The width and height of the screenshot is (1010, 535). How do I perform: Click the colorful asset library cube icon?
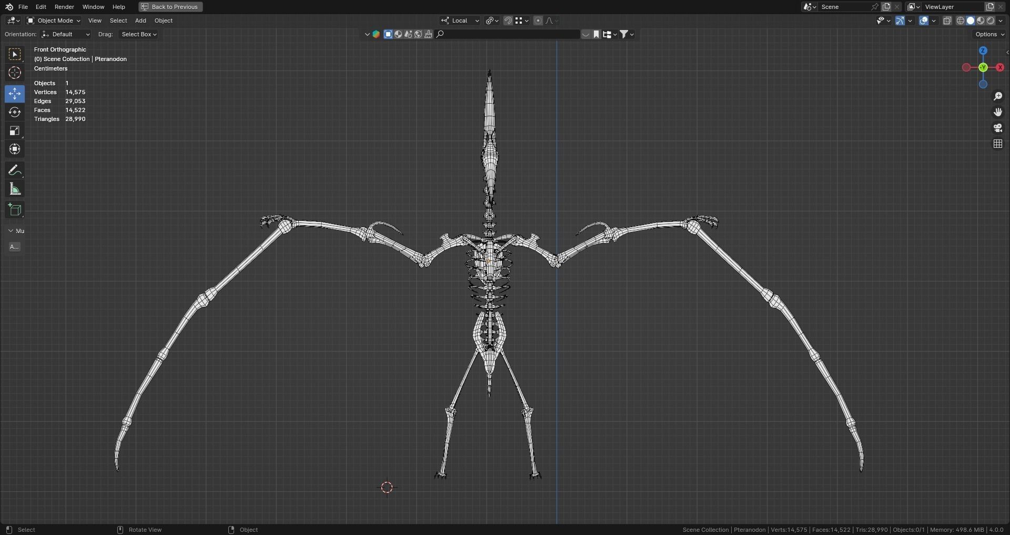point(376,34)
